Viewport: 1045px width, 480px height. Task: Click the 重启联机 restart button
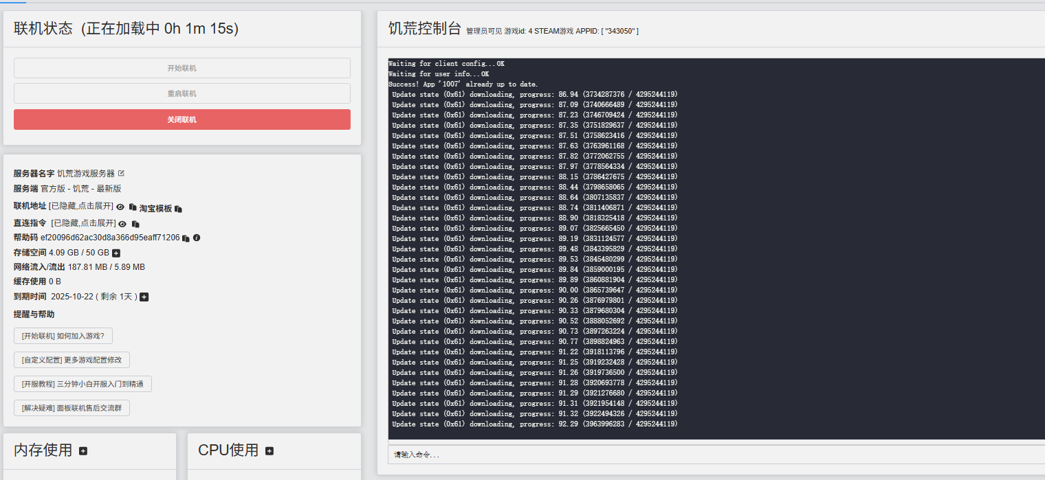tap(181, 93)
